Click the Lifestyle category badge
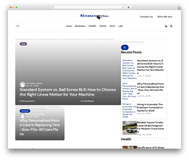This screenshot has height=160, width=189. coord(25,111)
